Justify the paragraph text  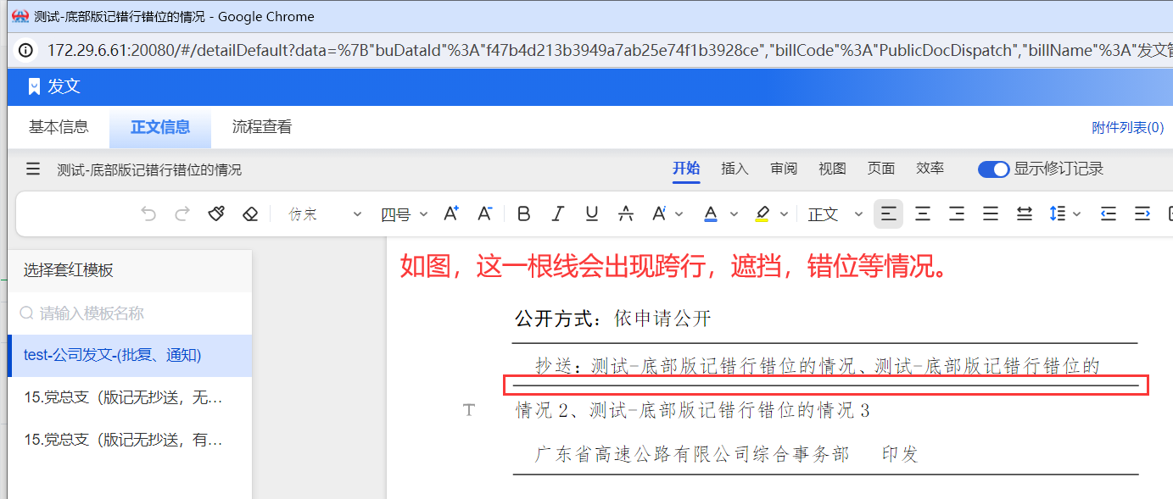point(991,214)
